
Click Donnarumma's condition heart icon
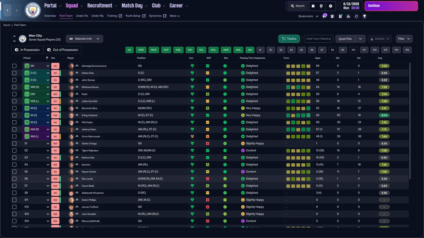(x=192, y=66)
